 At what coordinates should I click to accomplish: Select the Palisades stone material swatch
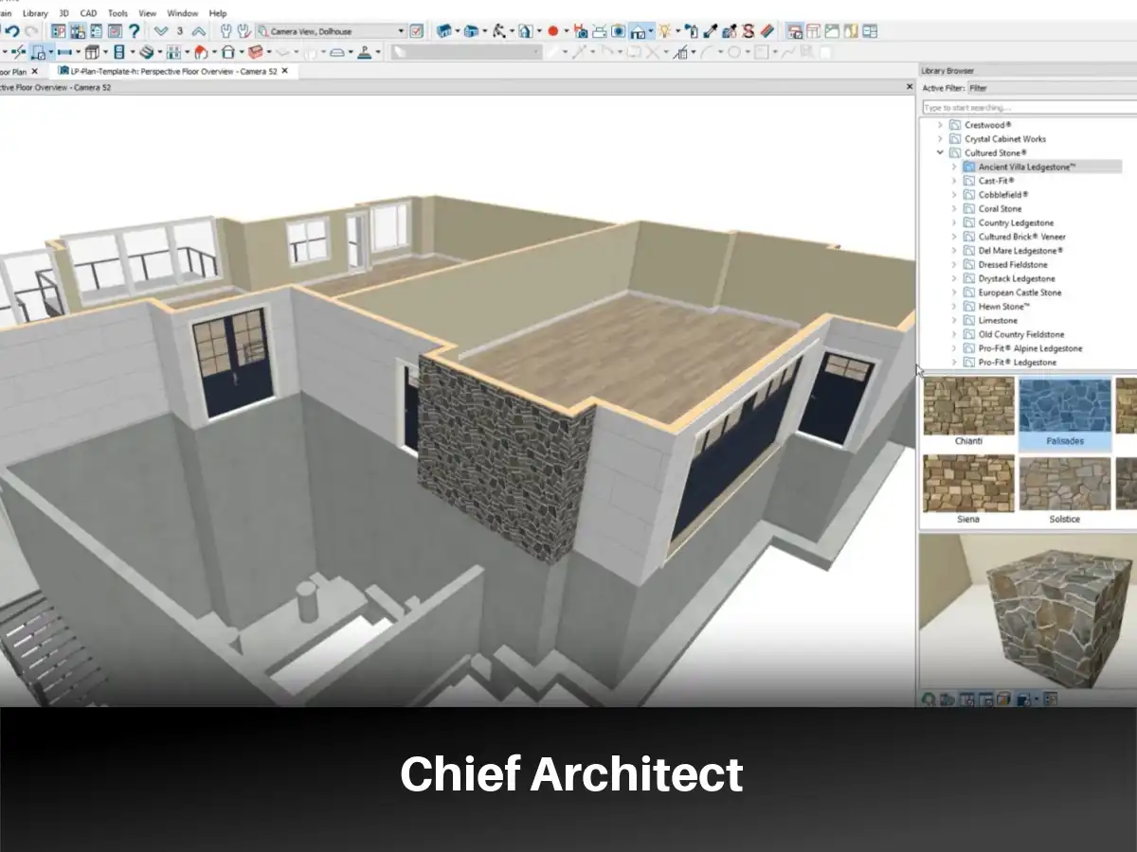click(x=1065, y=412)
